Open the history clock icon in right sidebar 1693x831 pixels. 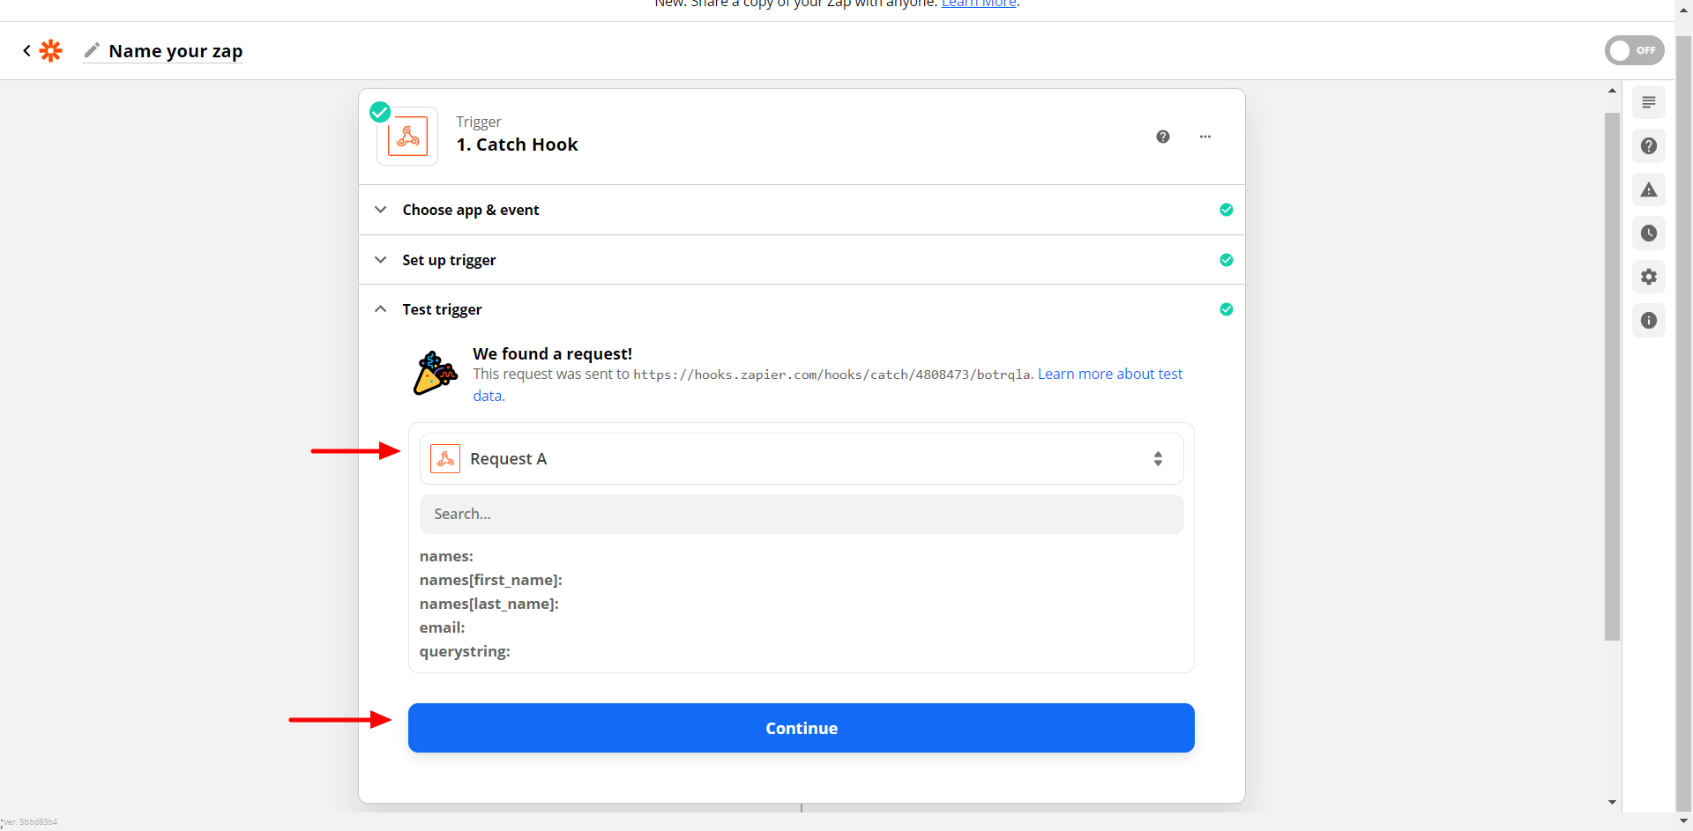[1649, 234]
